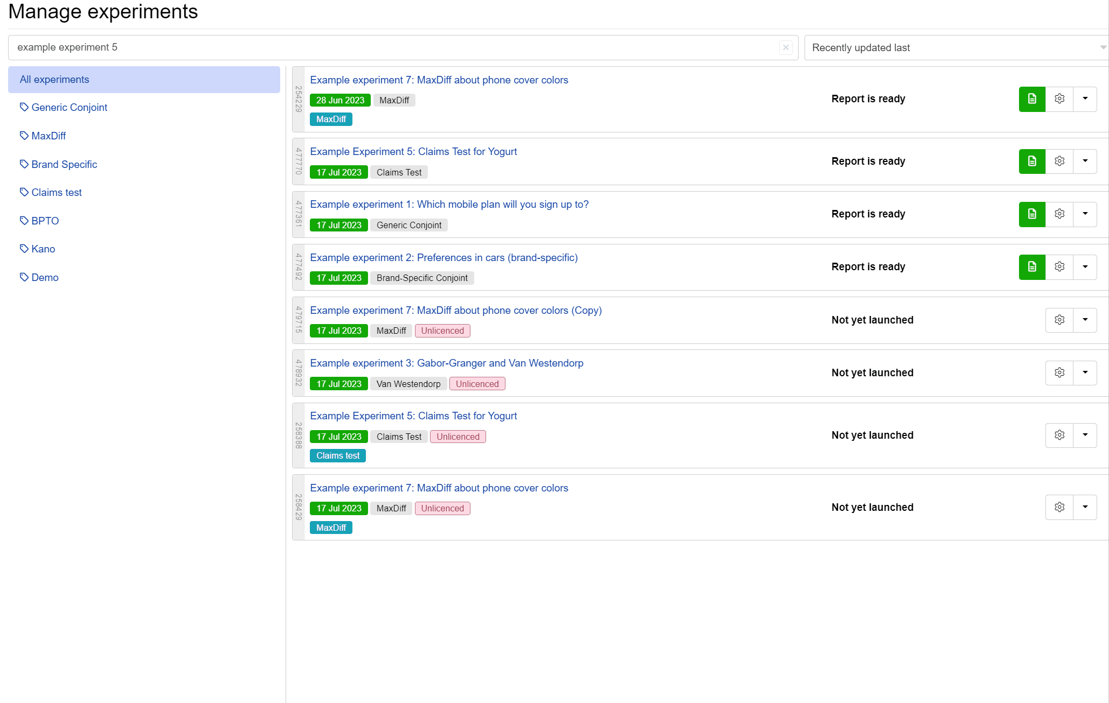Open report for Example Experiment 5 with Report is ready
The width and height of the screenshot is (1109, 703).
click(1032, 161)
